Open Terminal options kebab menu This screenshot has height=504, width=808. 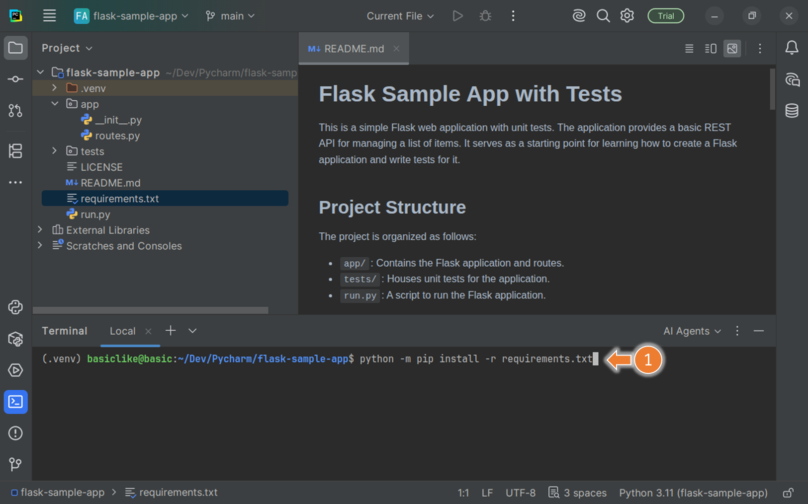737,331
